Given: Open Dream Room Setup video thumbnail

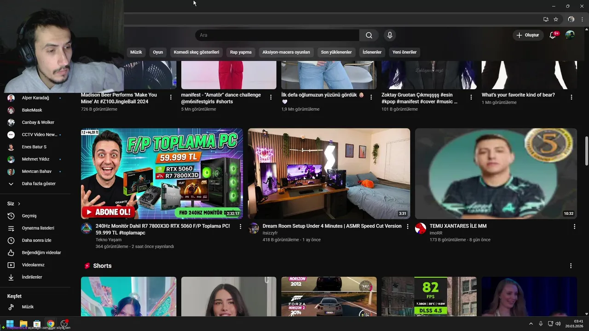Looking at the screenshot, I should tap(329, 173).
